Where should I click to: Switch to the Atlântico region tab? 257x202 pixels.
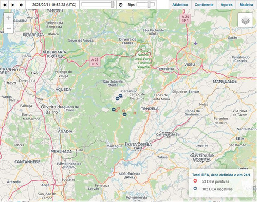coord(180,5)
